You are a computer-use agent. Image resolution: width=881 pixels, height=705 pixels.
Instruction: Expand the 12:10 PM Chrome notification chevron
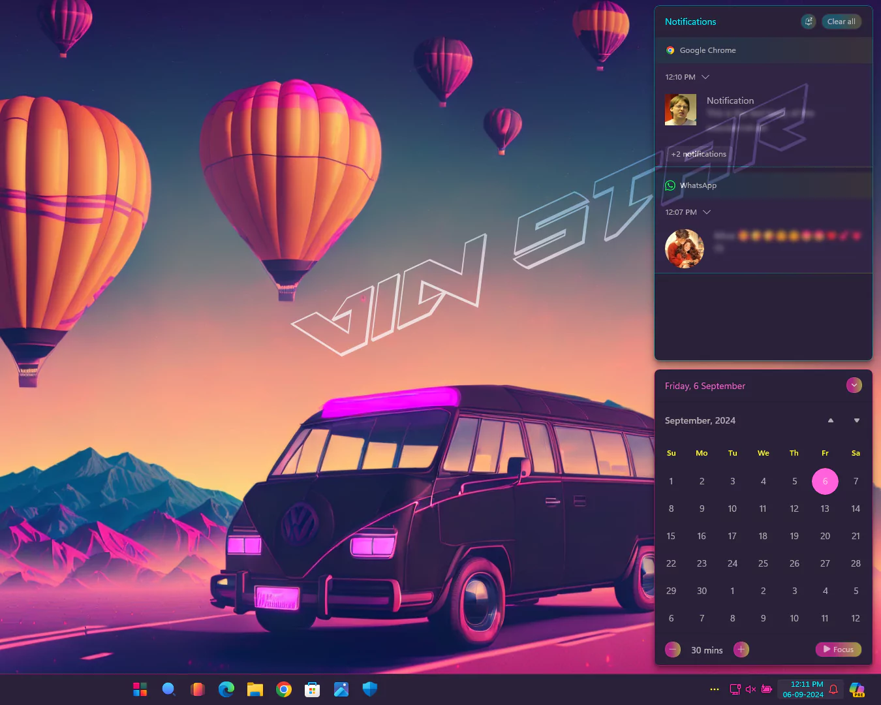(705, 77)
